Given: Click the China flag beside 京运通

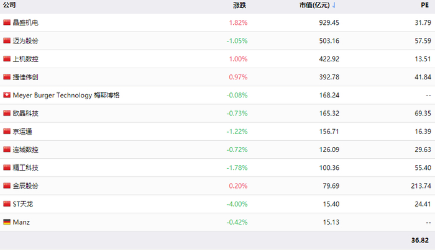Looking at the screenshot, I should click(7, 132).
